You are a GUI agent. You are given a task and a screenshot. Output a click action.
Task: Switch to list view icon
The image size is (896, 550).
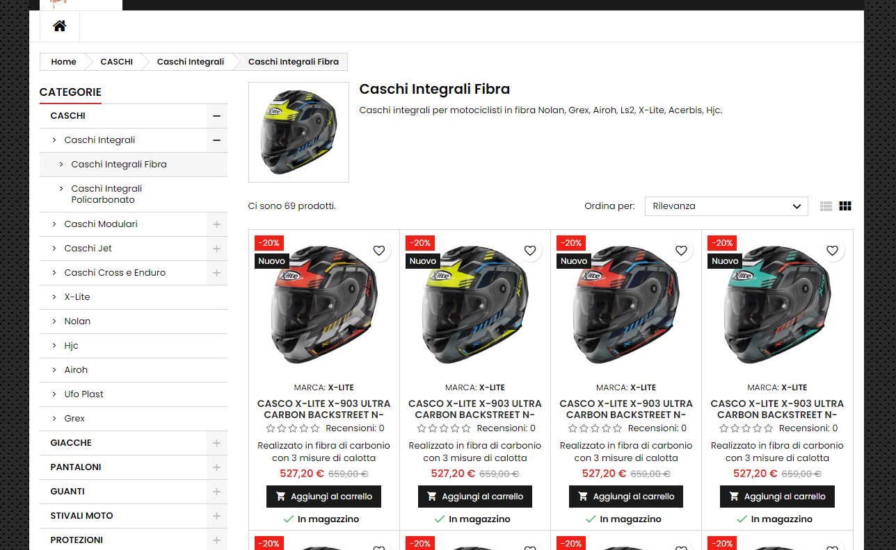click(x=826, y=206)
